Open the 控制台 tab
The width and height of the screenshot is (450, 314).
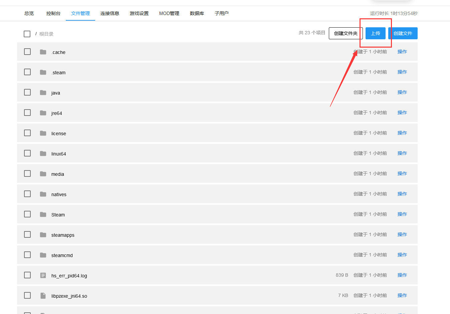click(53, 13)
